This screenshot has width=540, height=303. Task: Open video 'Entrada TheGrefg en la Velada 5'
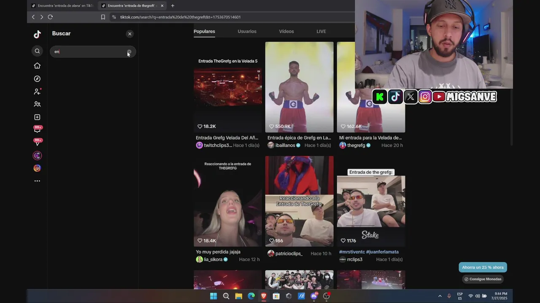pyautogui.click(x=228, y=87)
